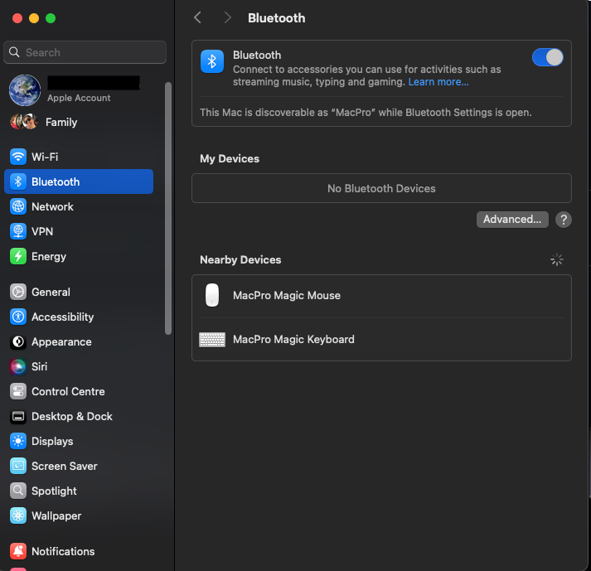Click the Bluetooth title in the toolbar
Image resolution: width=591 pixels, height=571 pixels.
tap(277, 17)
